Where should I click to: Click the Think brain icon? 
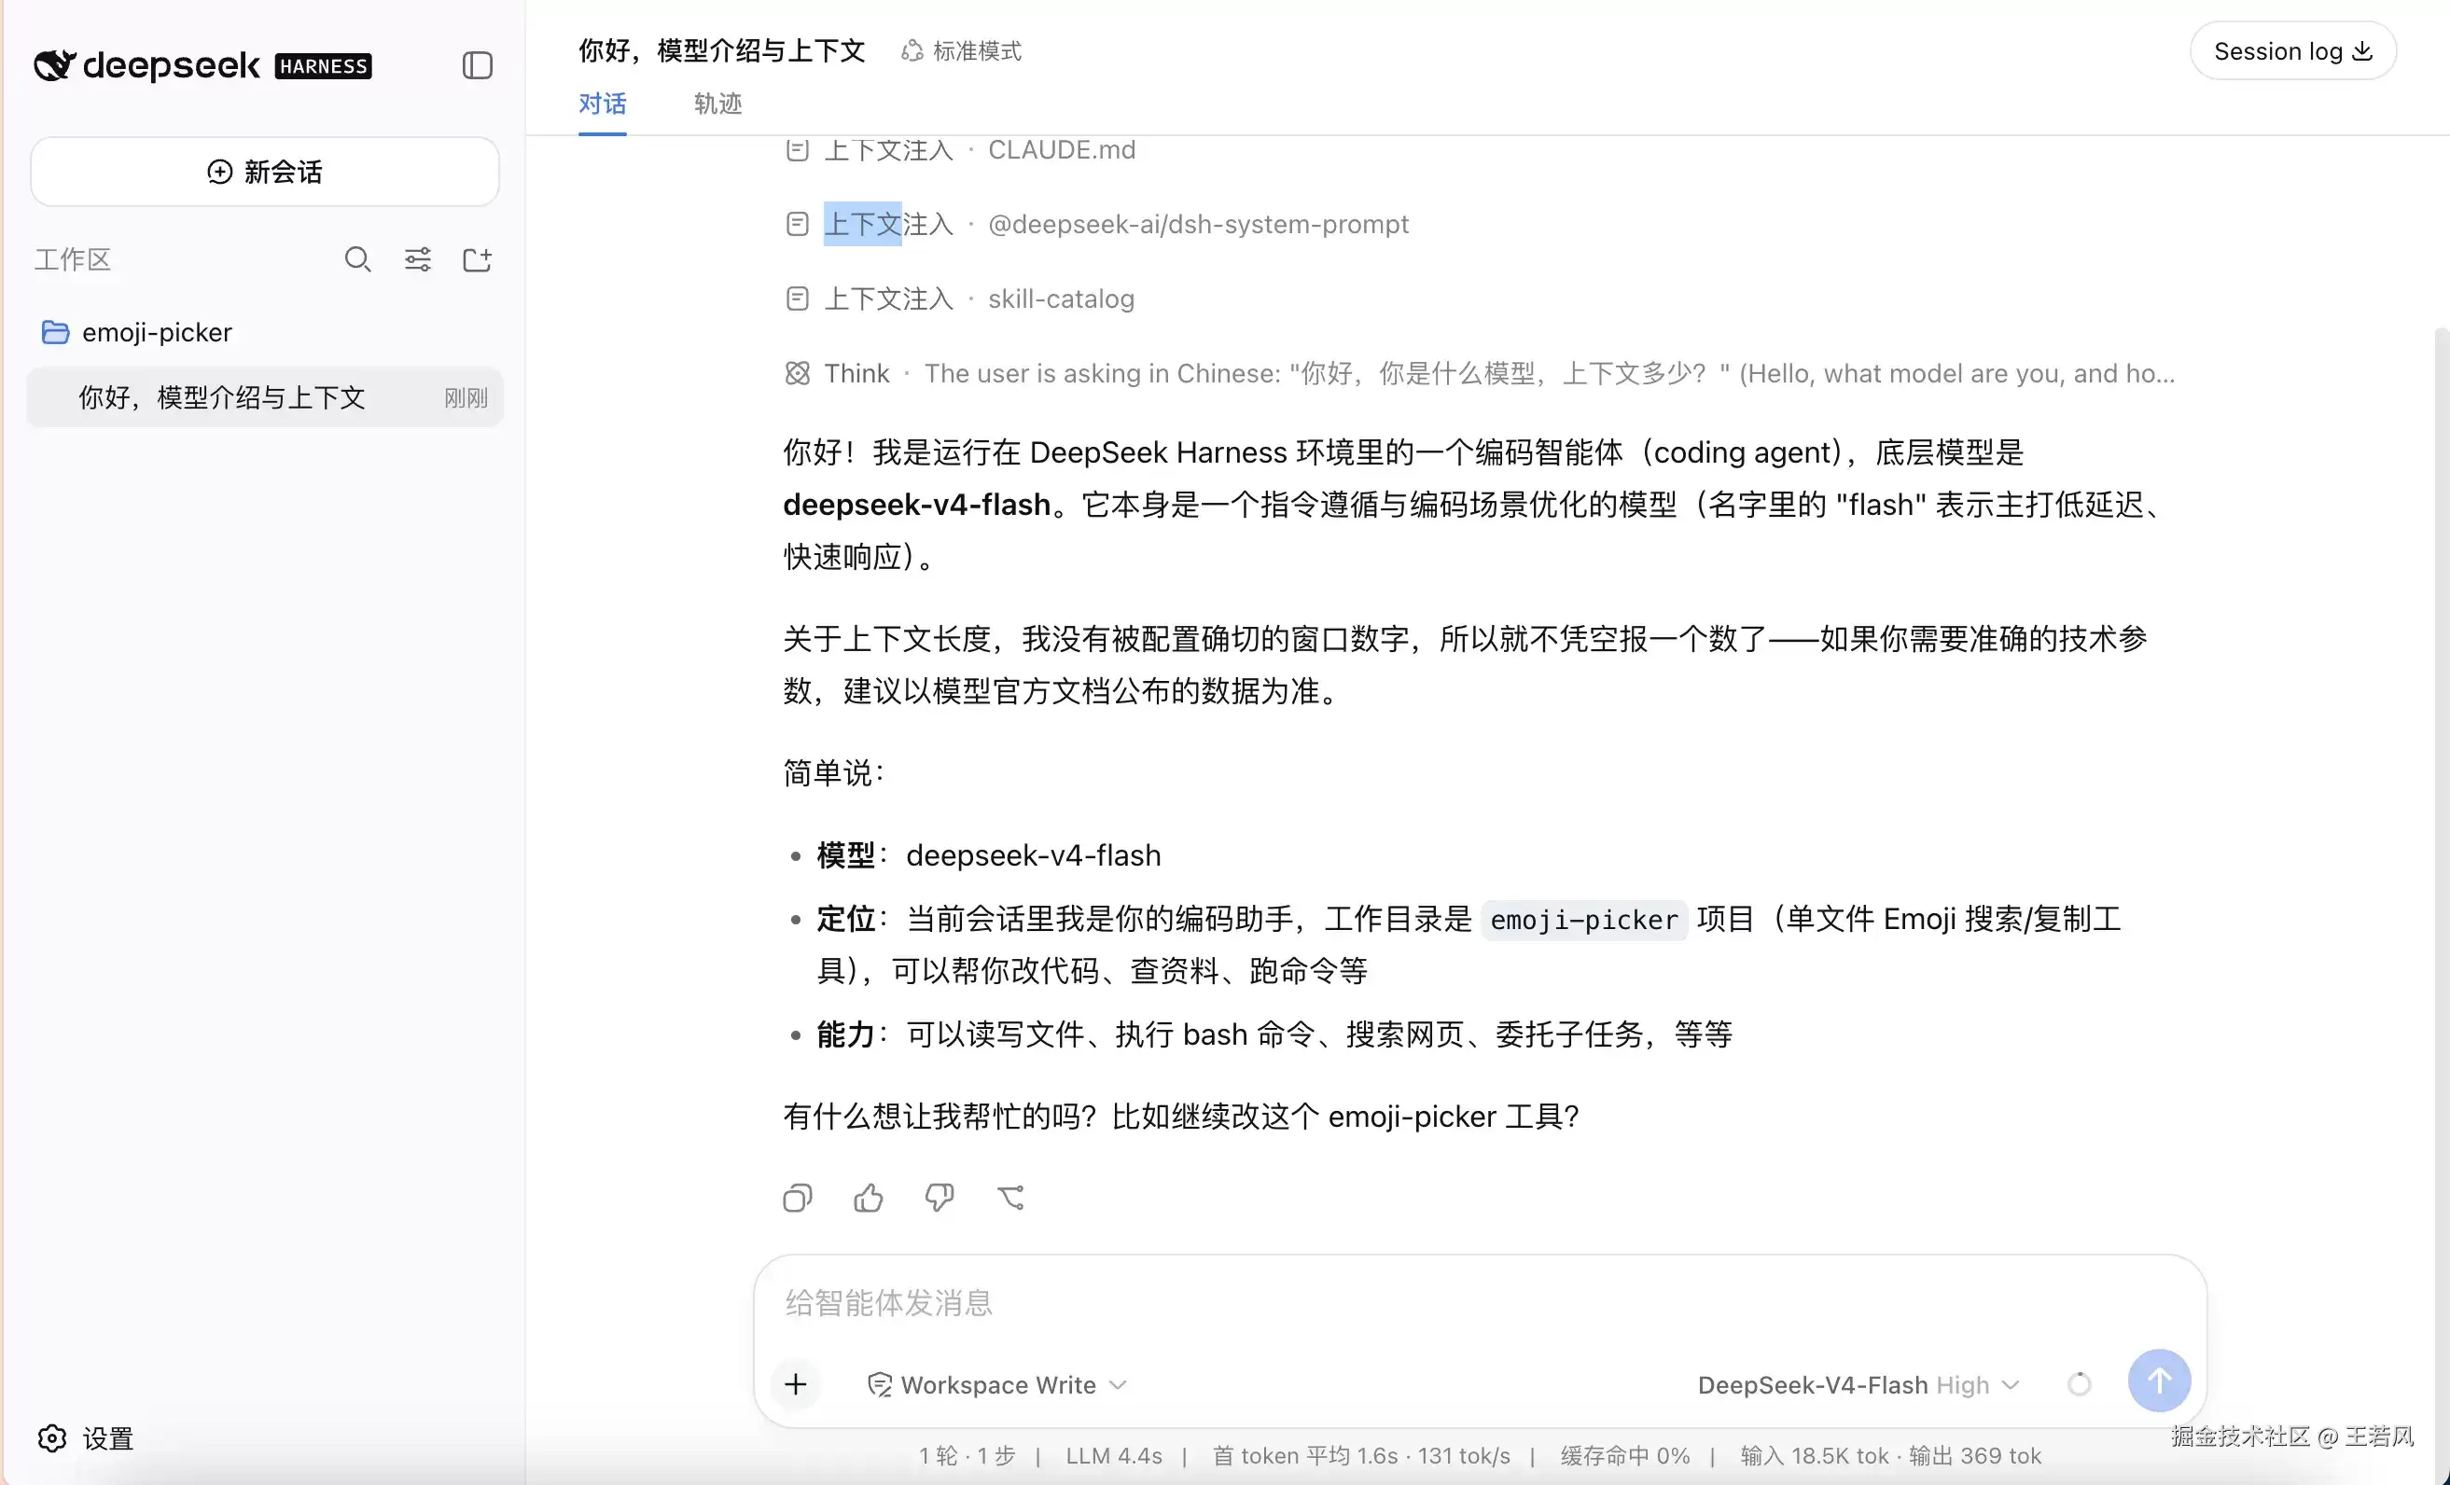point(798,374)
